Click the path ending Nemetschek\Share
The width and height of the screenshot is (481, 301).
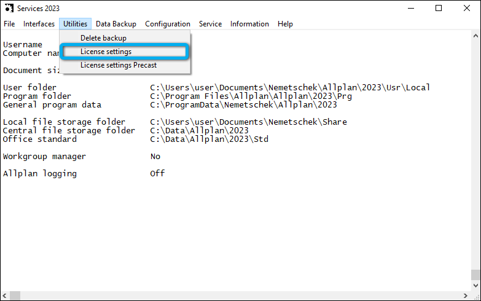(x=248, y=122)
